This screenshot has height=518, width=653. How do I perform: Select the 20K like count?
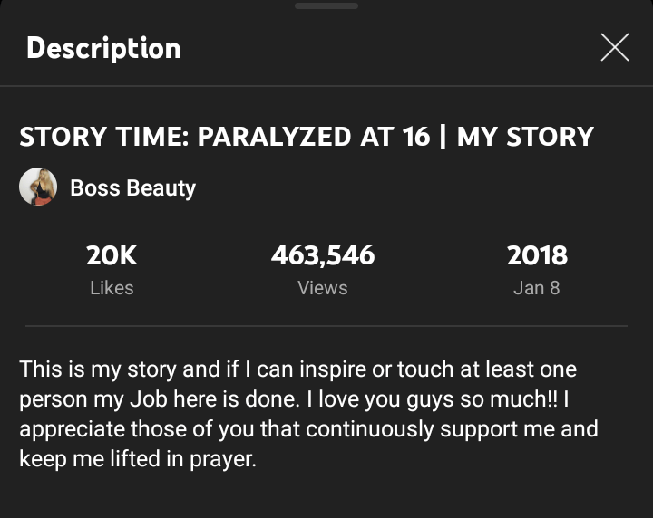(x=112, y=255)
